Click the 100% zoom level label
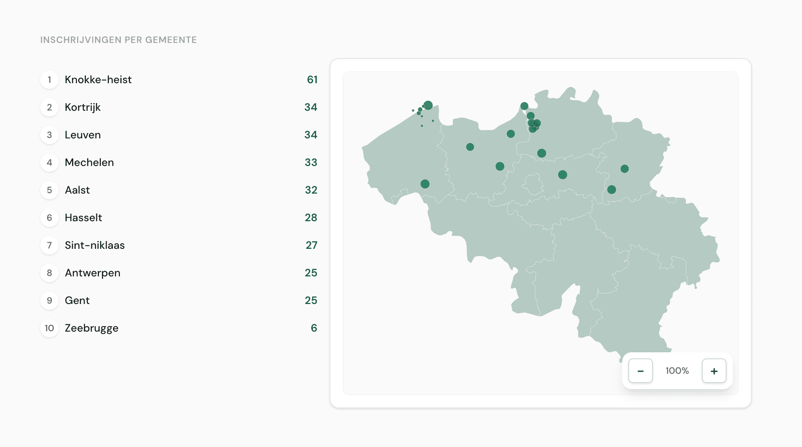The image size is (802, 447). 677,371
